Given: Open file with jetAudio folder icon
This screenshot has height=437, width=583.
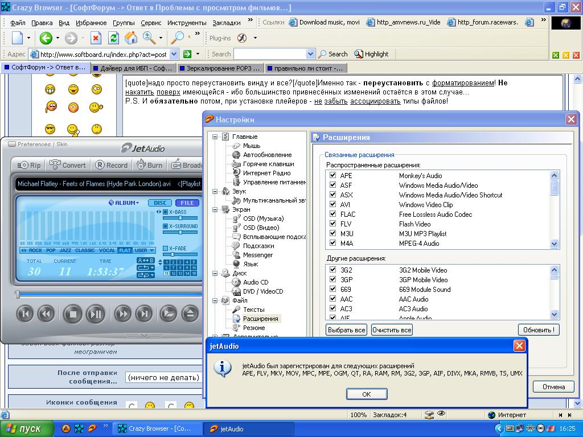Looking at the screenshot, I should pyautogui.click(x=168, y=313).
